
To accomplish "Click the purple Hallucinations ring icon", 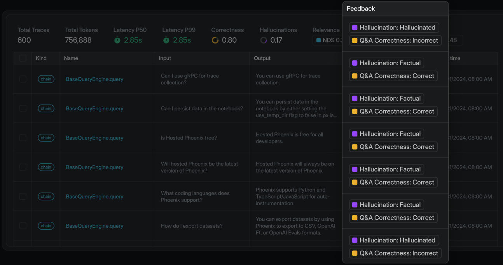I will [x=264, y=40].
